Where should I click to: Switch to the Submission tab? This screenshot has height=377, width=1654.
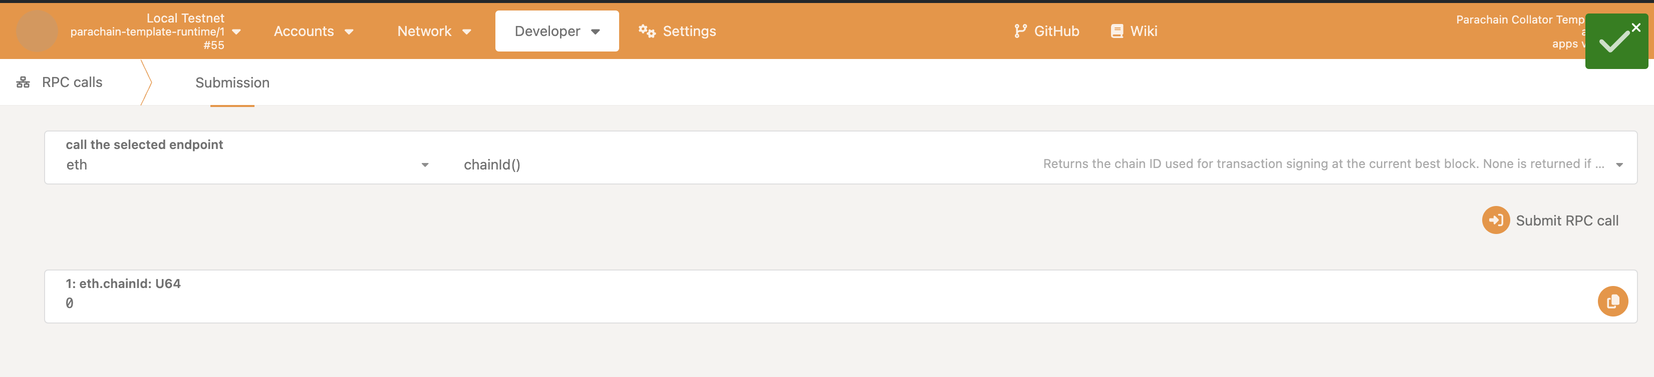232,82
